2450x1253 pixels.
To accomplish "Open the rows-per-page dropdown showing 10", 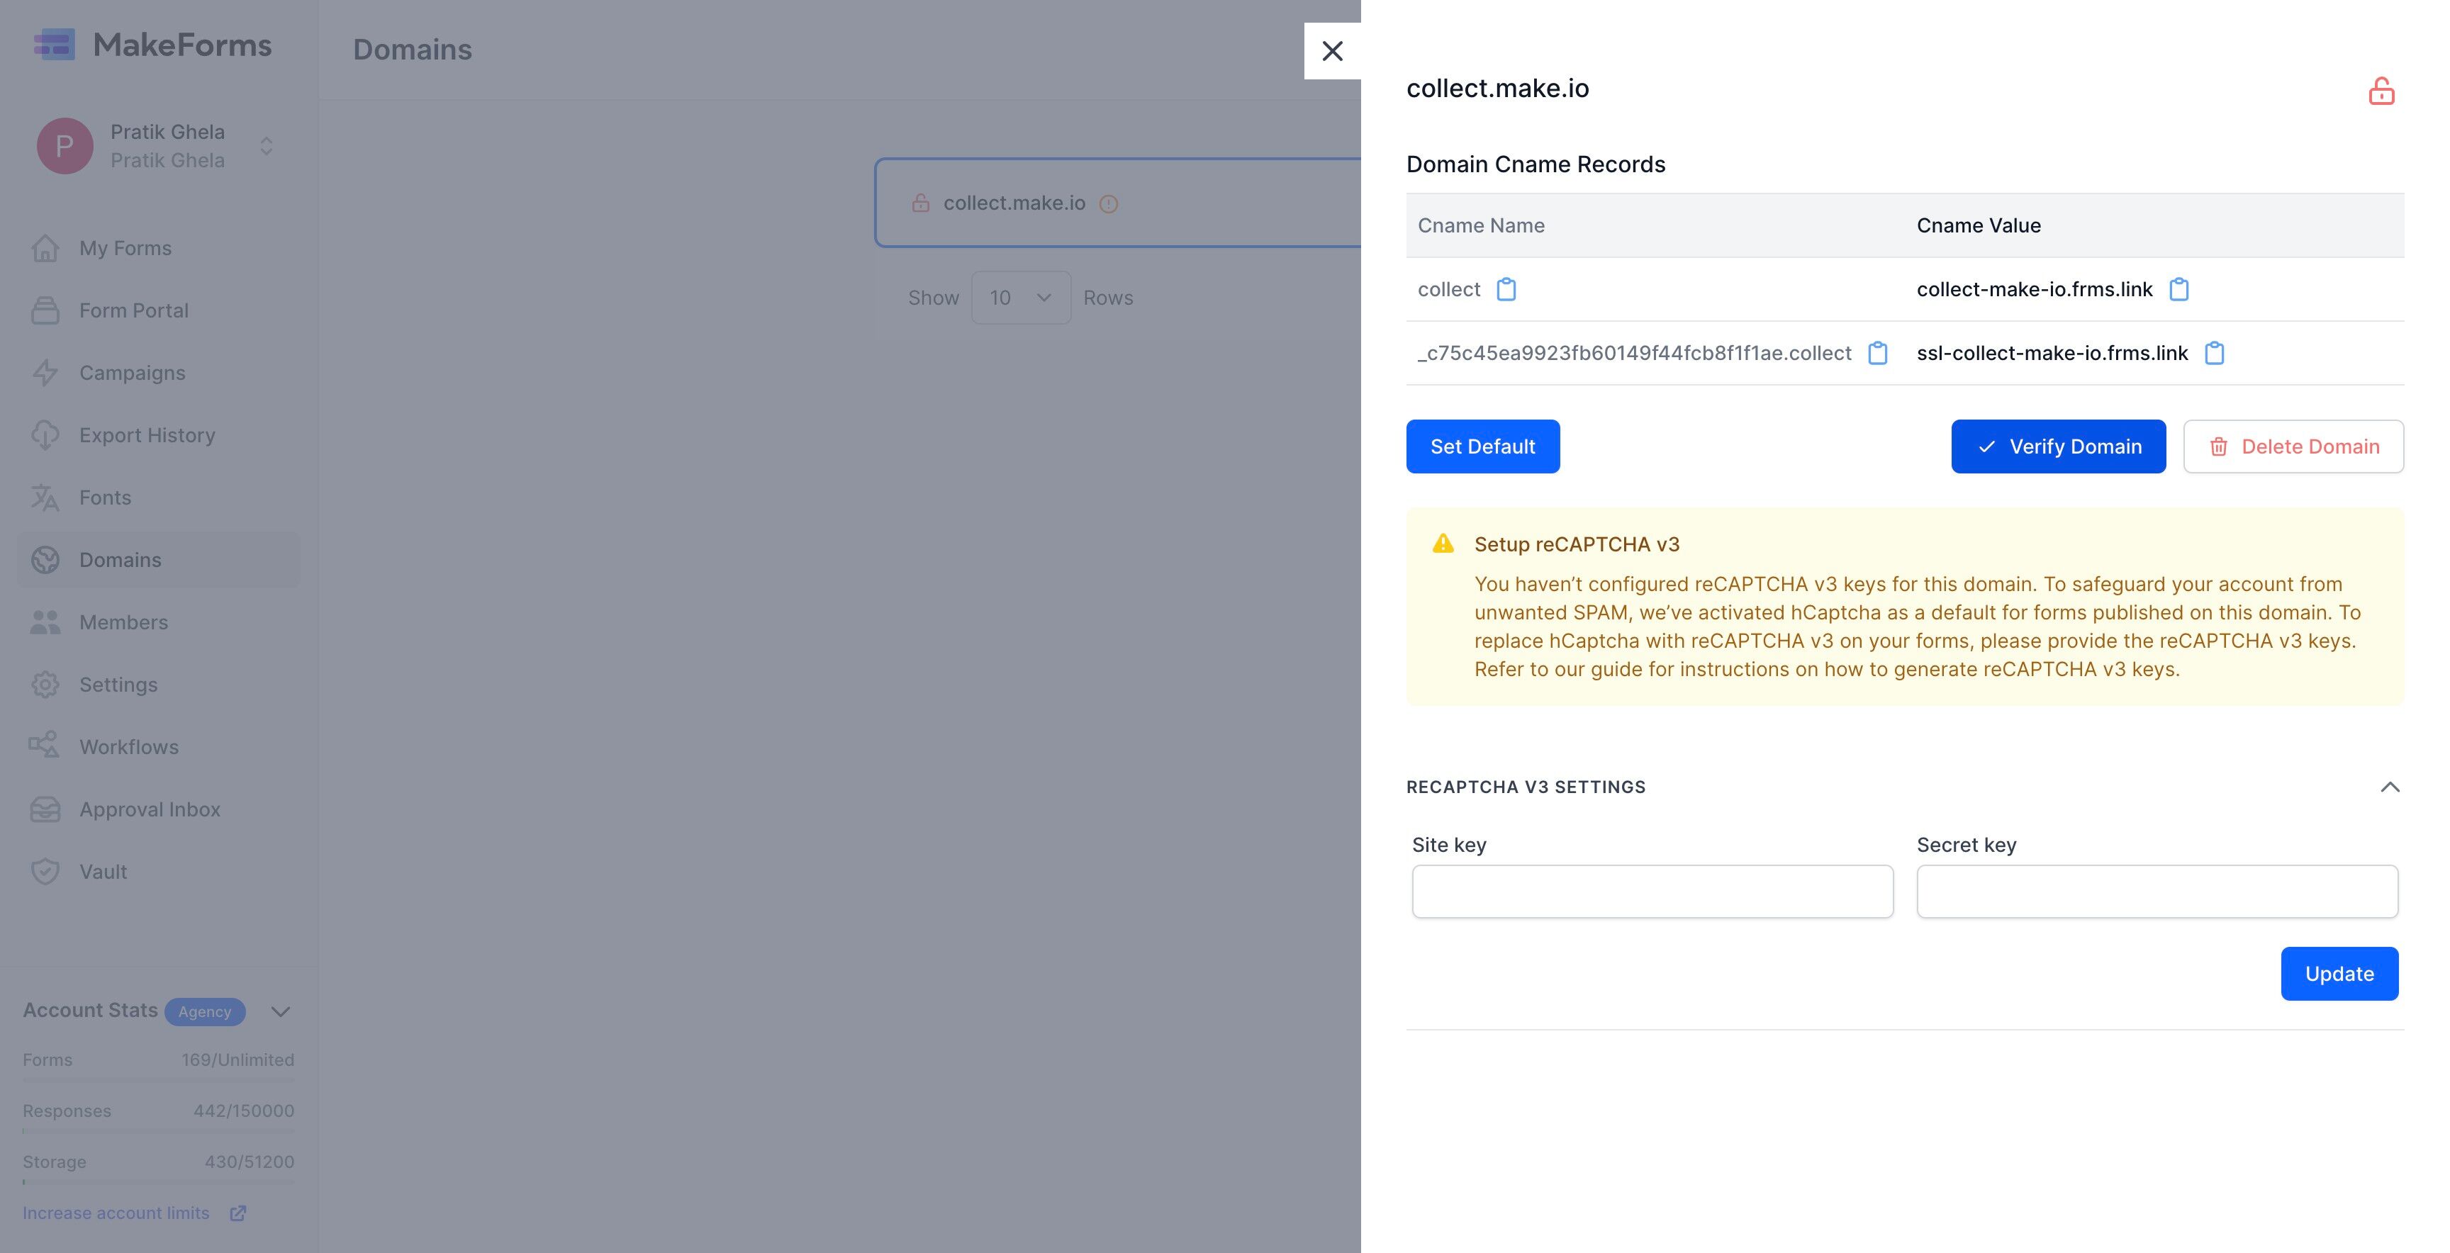I will tap(1021, 298).
